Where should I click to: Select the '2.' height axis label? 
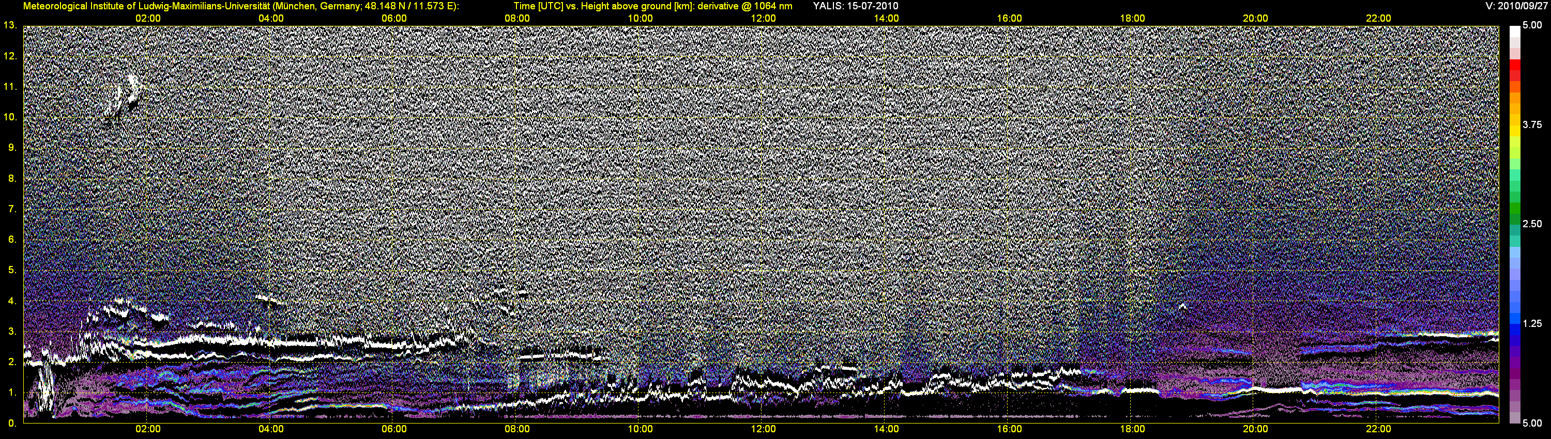[12, 362]
